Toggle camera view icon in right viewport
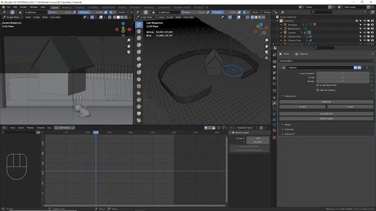Image resolution: width=376 pixels, height=211 pixels. [x=266, y=52]
